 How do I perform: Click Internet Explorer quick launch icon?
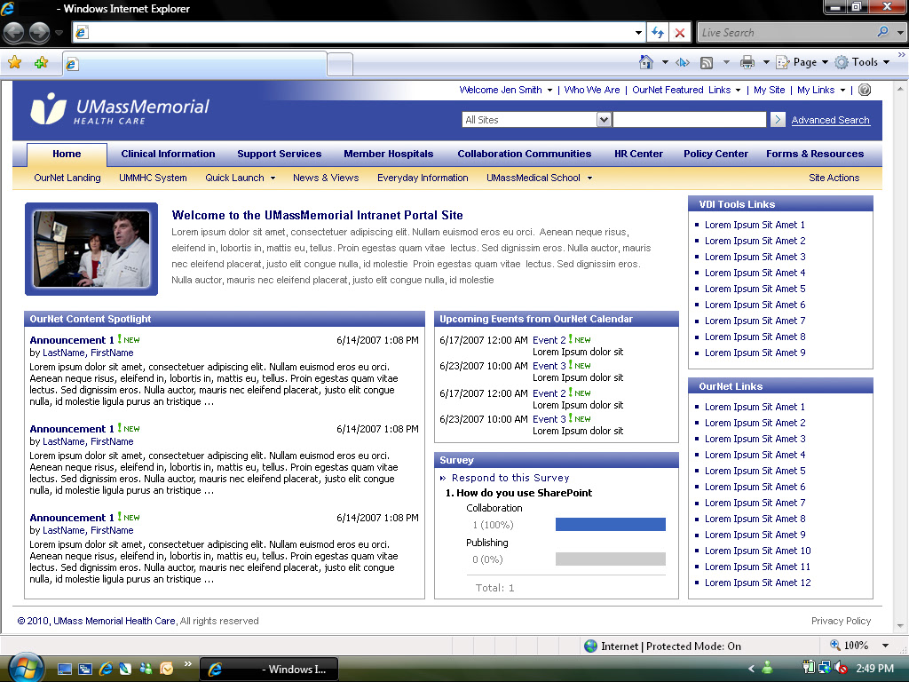pyautogui.click(x=106, y=669)
